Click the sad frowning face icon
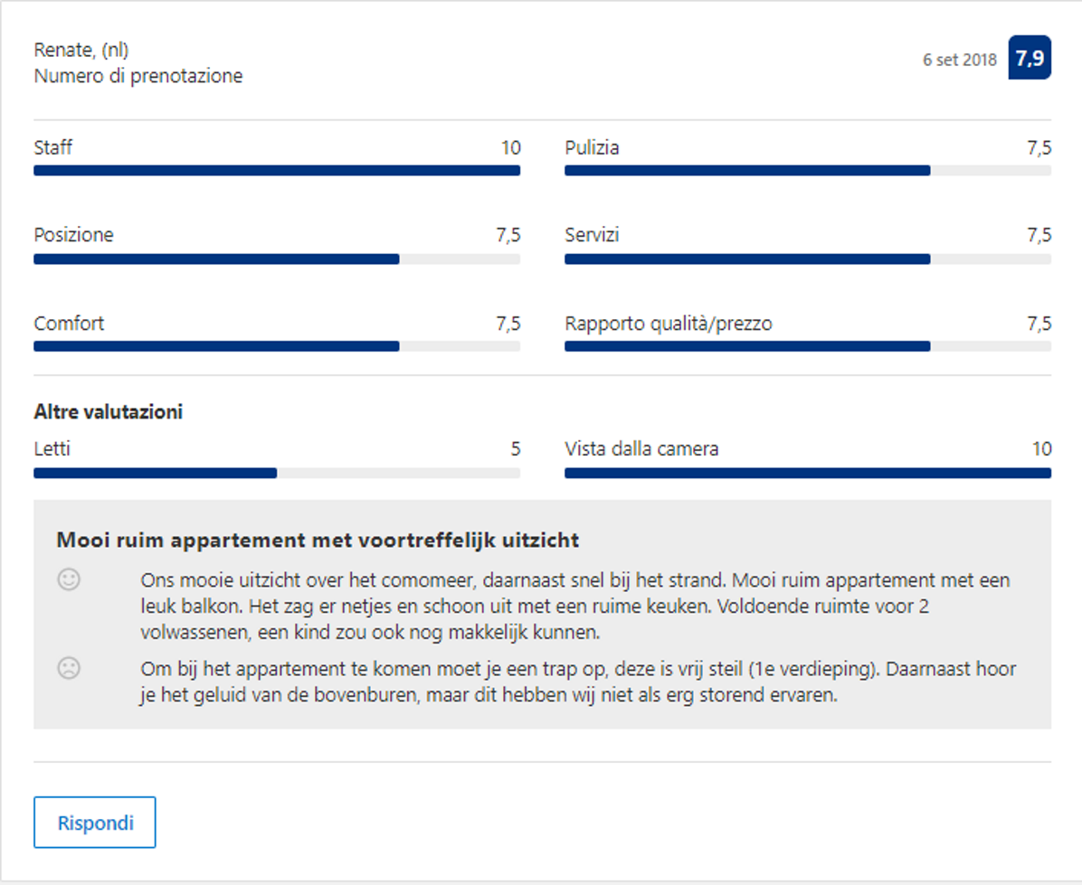Image resolution: width=1082 pixels, height=885 pixels. click(69, 668)
